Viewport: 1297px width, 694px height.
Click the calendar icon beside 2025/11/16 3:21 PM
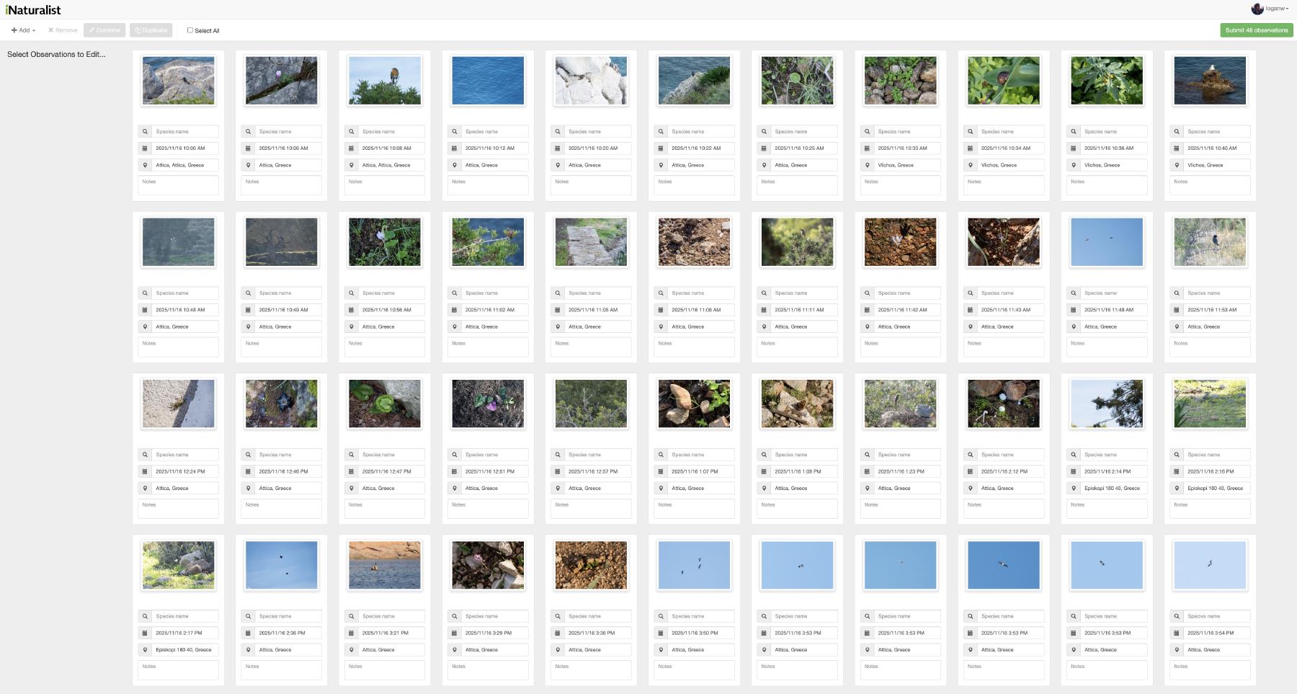coord(351,633)
